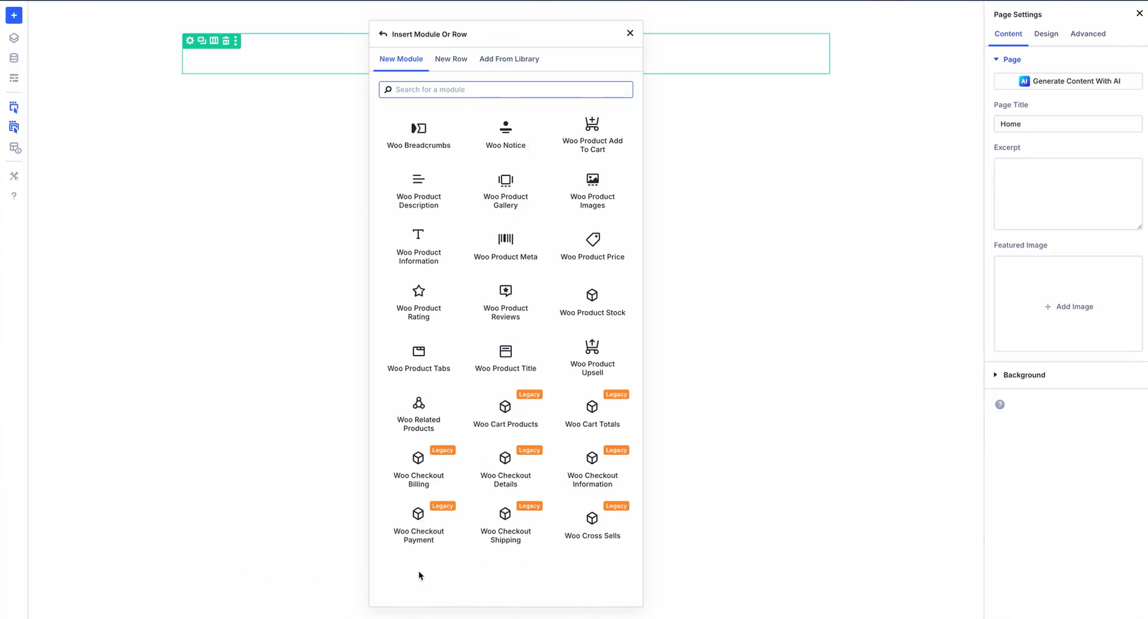Open builder tools wrench icon in sidebar
Screen dimensions: 1148x619
tap(14, 176)
